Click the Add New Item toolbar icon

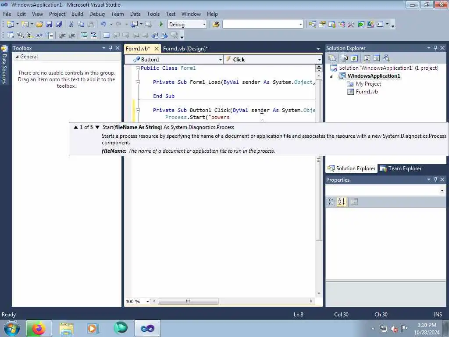point(25,25)
